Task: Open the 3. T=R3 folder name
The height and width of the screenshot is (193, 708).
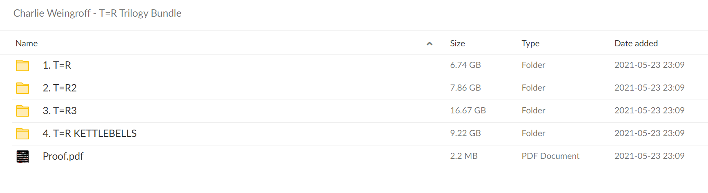Action: point(60,111)
